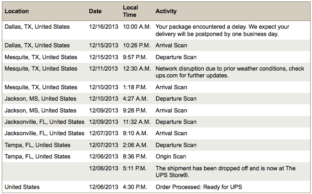Click the 12/16/2013 date in first row
The image size is (312, 194).
[104, 27]
